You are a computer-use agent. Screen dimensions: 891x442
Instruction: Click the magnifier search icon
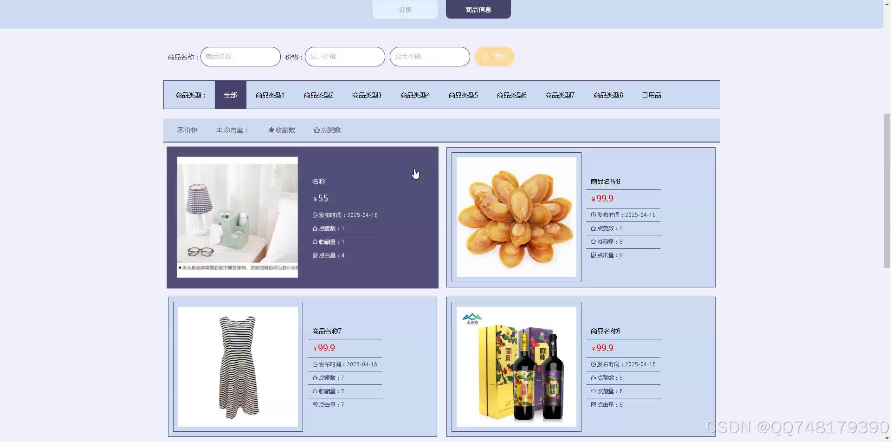pyautogui.click(x=484, y=56)
